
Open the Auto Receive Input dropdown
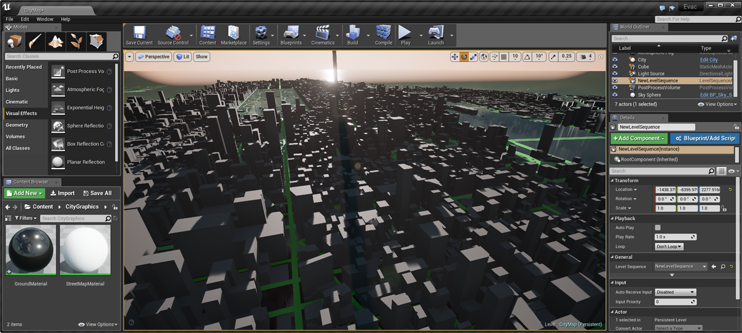tap(675, 292)
